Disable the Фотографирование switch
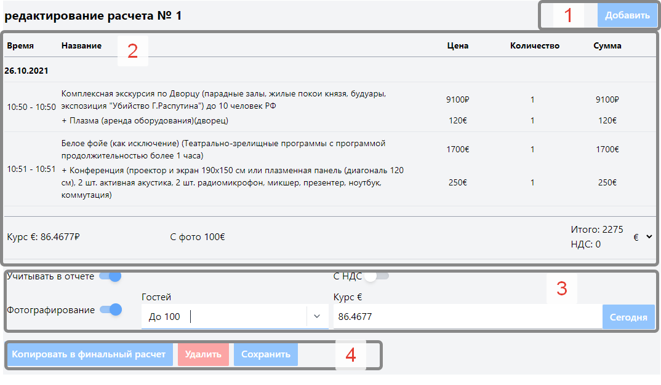The image size is (661, 385). coord(111,309)
